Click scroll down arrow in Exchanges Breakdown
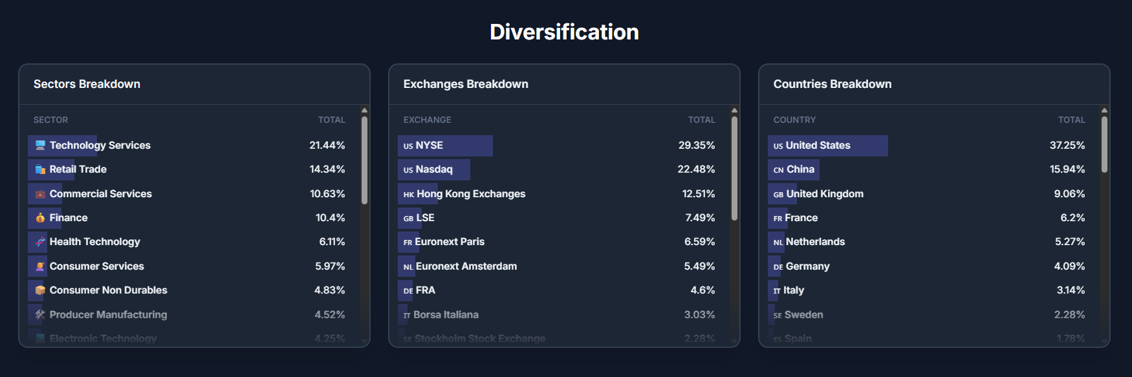 click(734, 341)
